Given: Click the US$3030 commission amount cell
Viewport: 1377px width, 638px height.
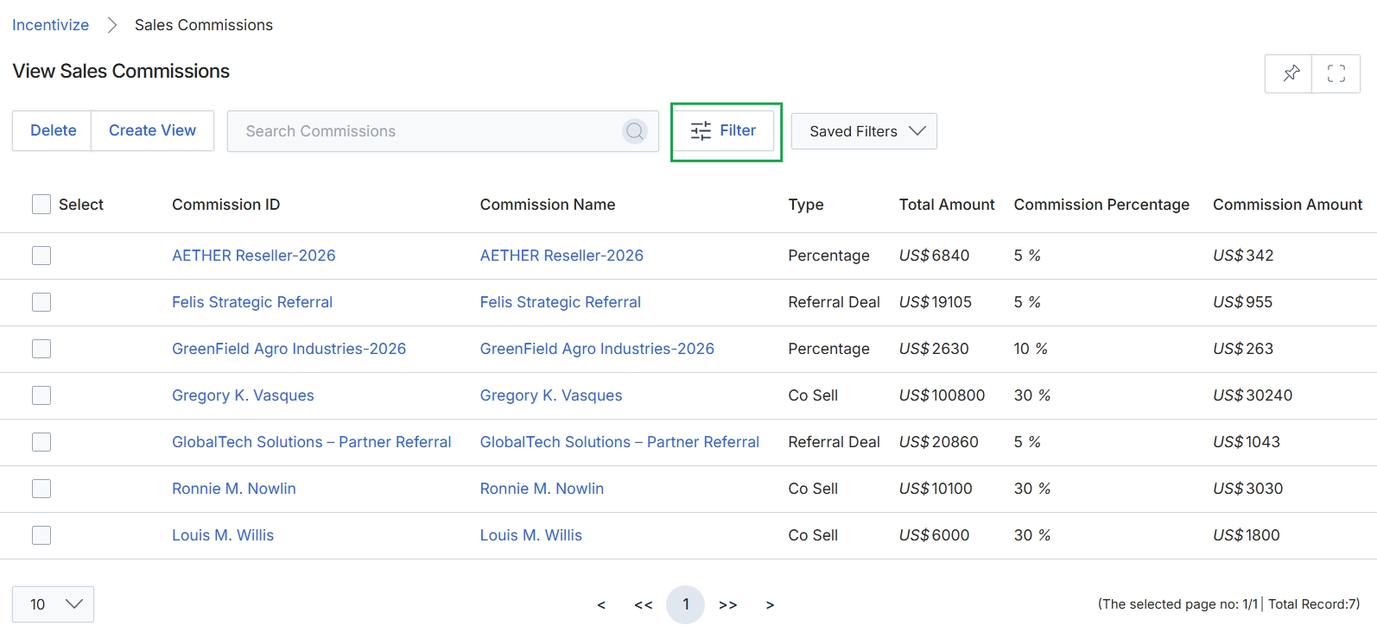Looking at the screenshot, I should pyautogui.click(x=1248, y=489).
